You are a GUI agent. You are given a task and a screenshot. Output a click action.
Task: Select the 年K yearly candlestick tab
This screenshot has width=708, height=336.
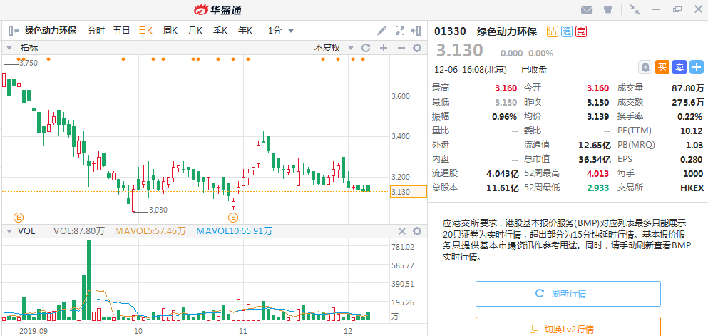tap(245, 31)
